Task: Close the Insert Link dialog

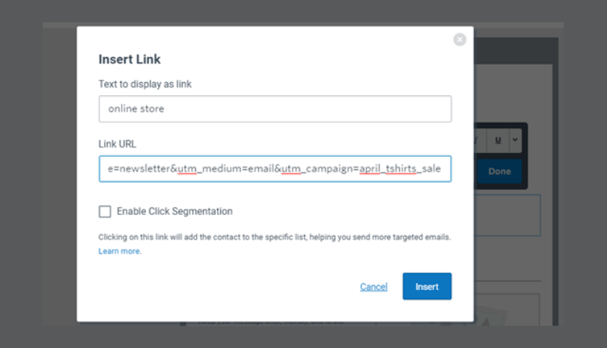Action: (459, 39)
